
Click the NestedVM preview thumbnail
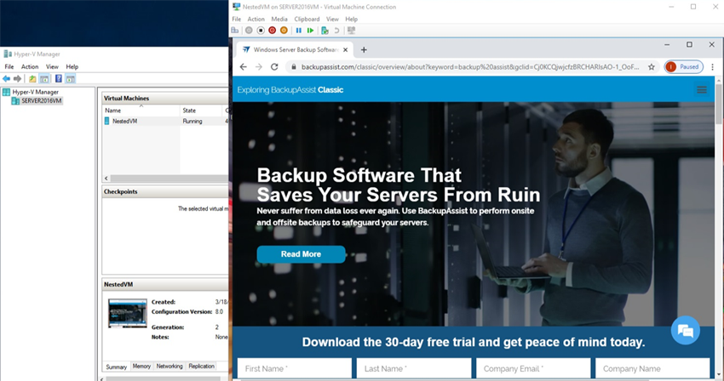click(x=128, y=313)
